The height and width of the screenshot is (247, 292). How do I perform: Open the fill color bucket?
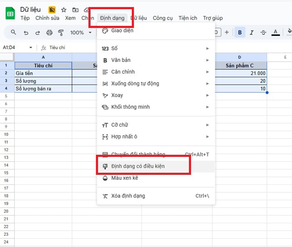tap(289, 31)
